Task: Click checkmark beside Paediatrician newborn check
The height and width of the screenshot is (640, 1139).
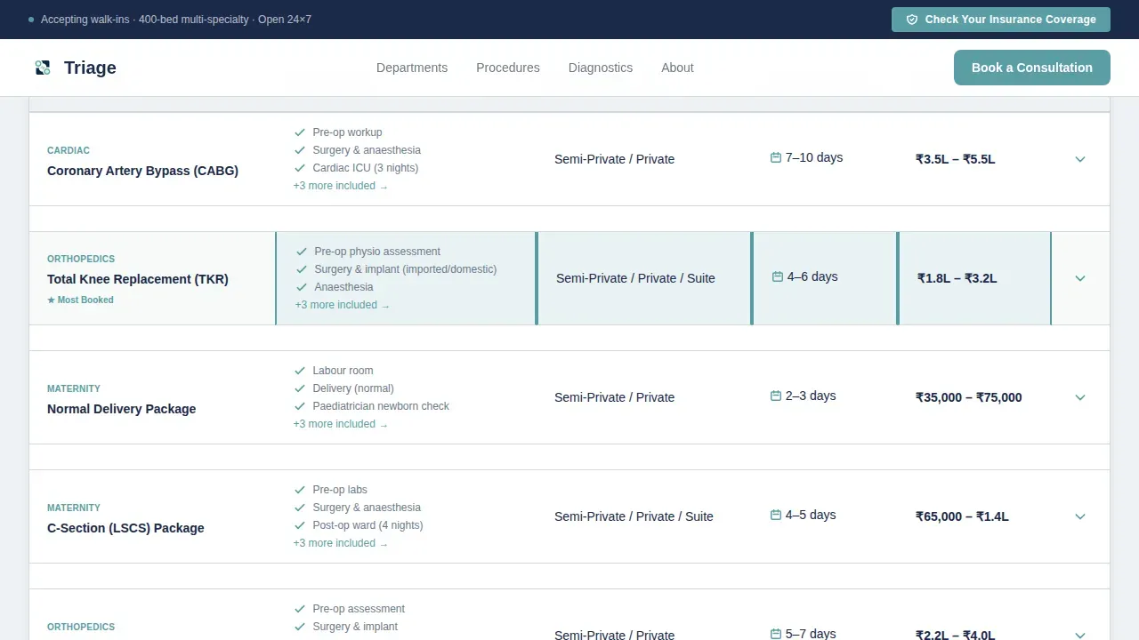Action: [x=300, y=406]
